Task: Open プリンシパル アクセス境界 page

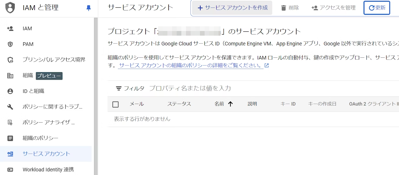Action: pyautogui.click(x=46, y=60)
